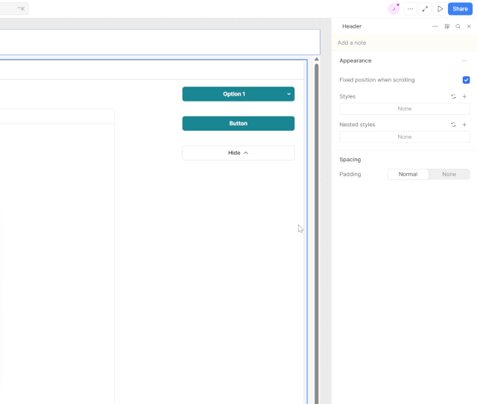Click the Nested styles reset icon
Viewport: 477px width, 404px height.
453,125
